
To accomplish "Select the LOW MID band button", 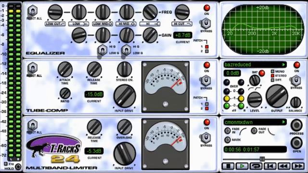I will click(x=103, y=24).
